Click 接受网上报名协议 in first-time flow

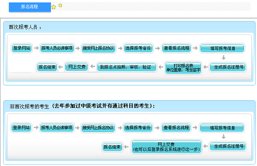tap(98, 49)
